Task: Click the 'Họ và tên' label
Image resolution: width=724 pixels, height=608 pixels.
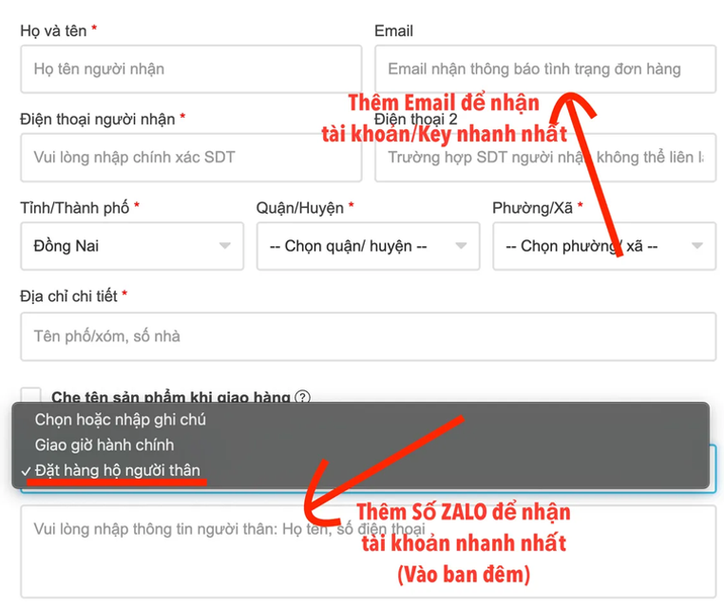Action: [x=53, y=31]
